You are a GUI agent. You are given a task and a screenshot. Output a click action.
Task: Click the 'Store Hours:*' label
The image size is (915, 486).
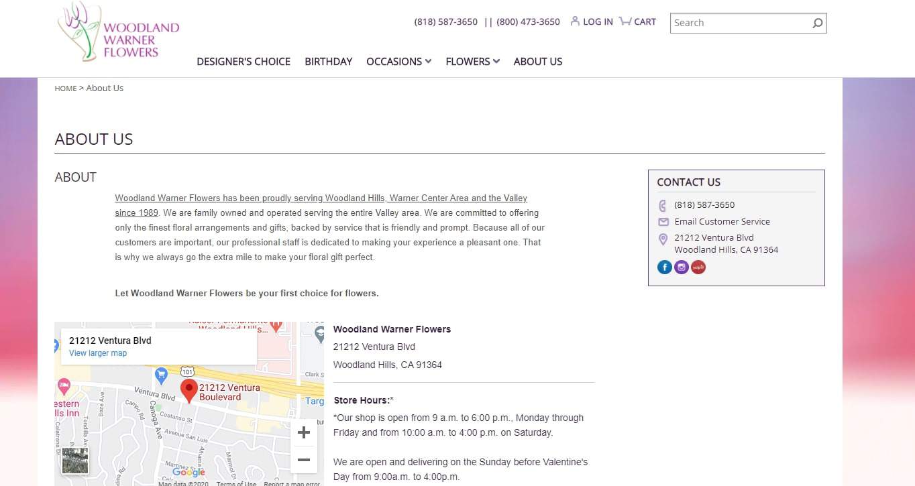pyautogui.click(x=364, y=400)
